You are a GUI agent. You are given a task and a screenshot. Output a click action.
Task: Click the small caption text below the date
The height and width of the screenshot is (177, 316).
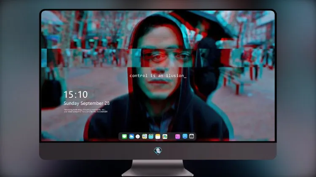pyautogui.click(x=86, y=111)
